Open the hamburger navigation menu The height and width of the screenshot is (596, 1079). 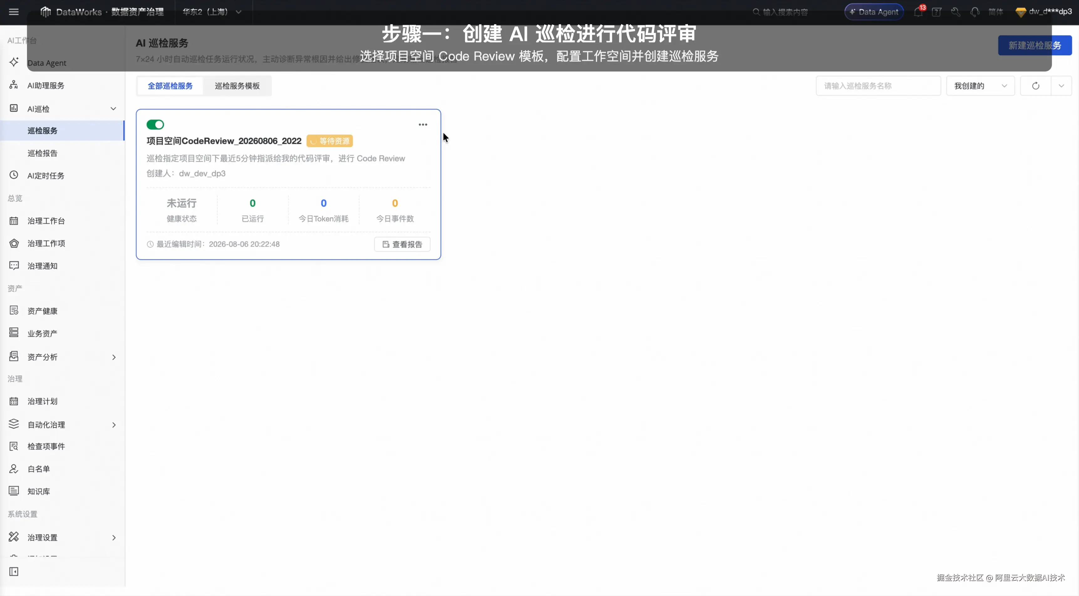click(14, 12)
